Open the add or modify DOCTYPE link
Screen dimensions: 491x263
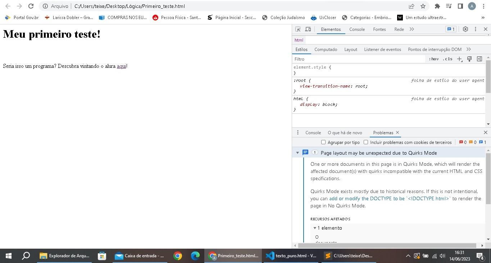390,198
